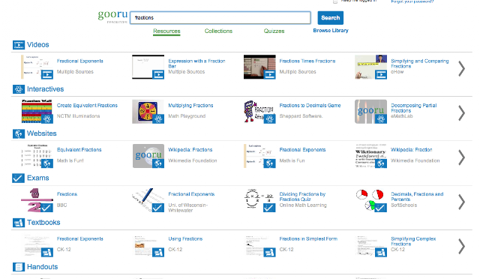Open Fractions in Simplest Form textbook link
The height and width of the screenshot is (279, 480).
pyautogui.click(x=308, y=238)
